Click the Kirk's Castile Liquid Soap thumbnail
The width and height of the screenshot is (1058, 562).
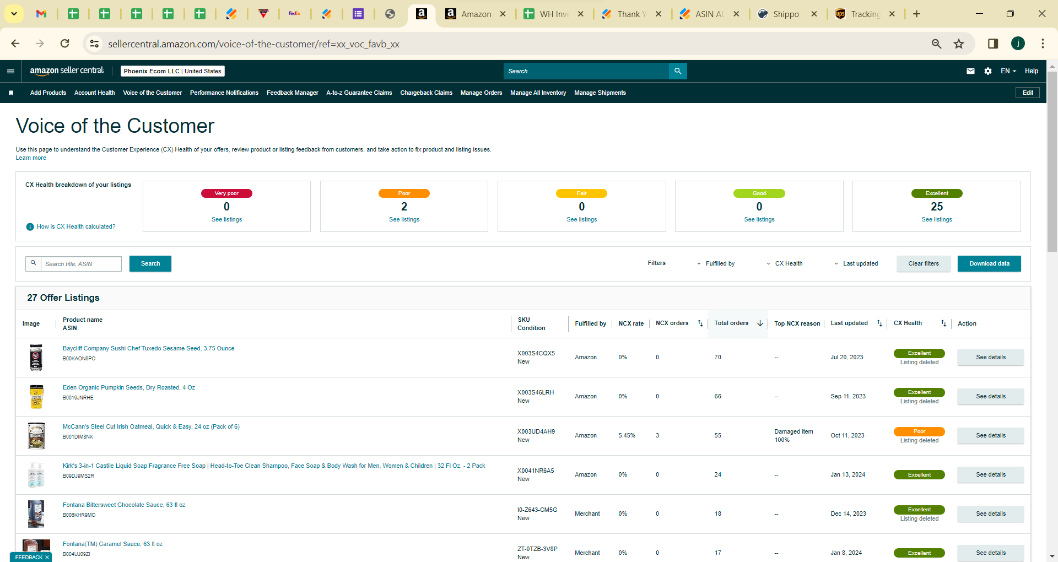tap(36, 475)
